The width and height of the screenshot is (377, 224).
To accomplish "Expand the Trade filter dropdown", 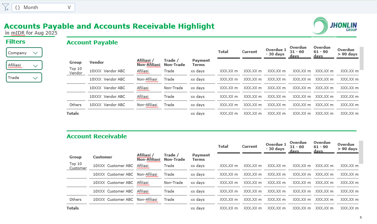I will (x=24, y=77).
